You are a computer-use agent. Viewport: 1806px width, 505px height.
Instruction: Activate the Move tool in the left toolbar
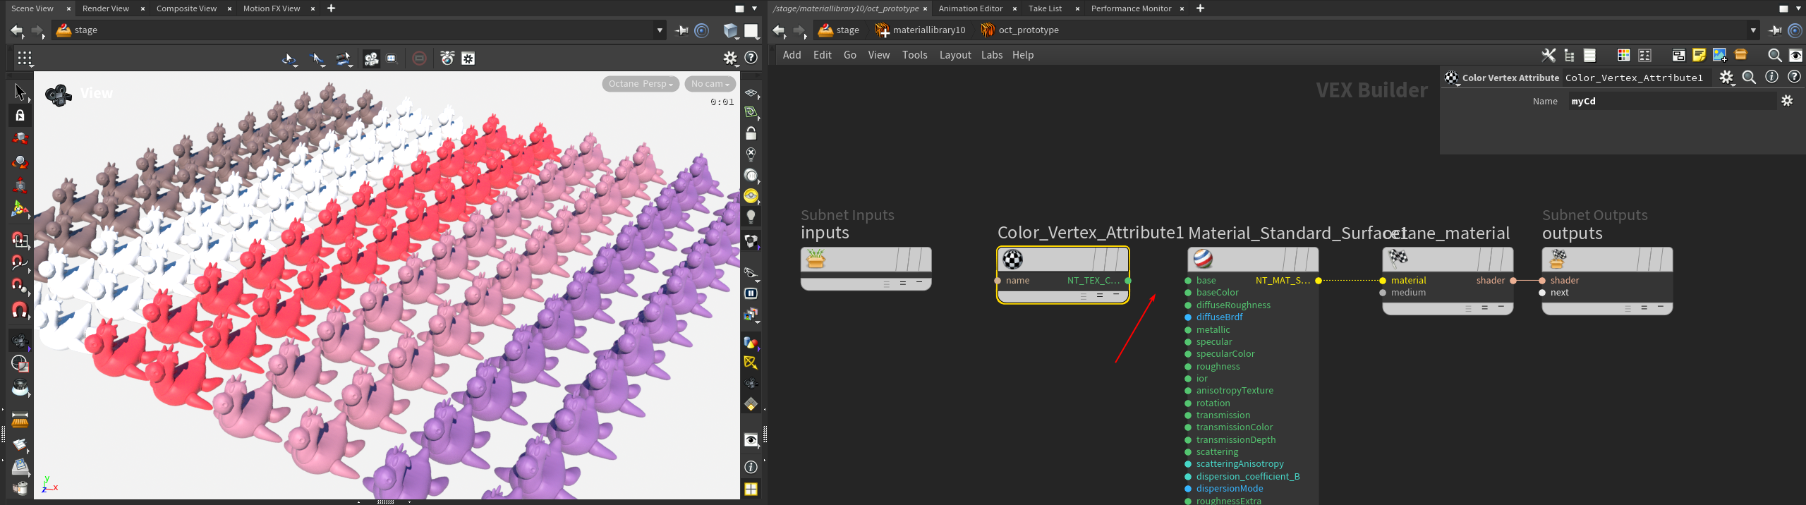tap(20, 138)
